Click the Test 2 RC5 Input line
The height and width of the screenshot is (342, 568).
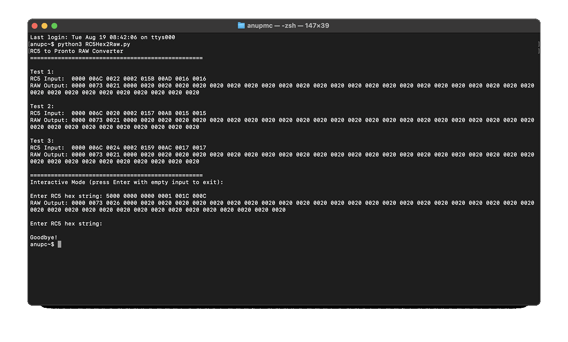point(118,113)
